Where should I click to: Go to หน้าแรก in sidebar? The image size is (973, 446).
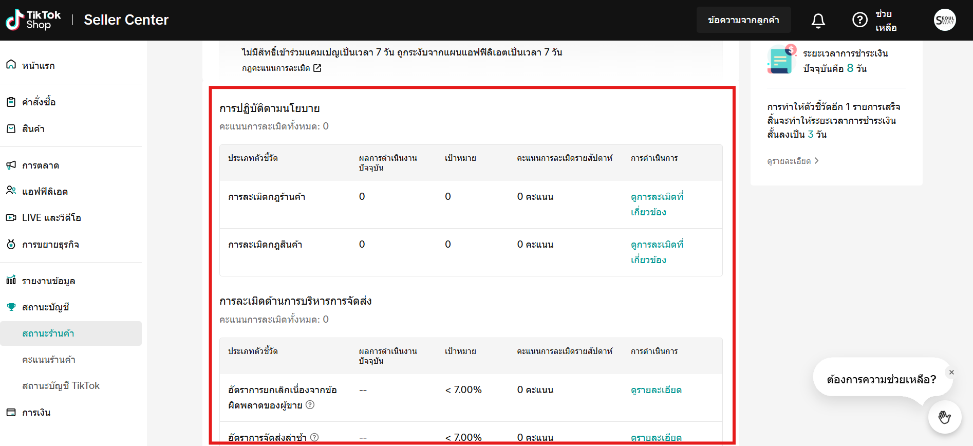pos(38,66)
